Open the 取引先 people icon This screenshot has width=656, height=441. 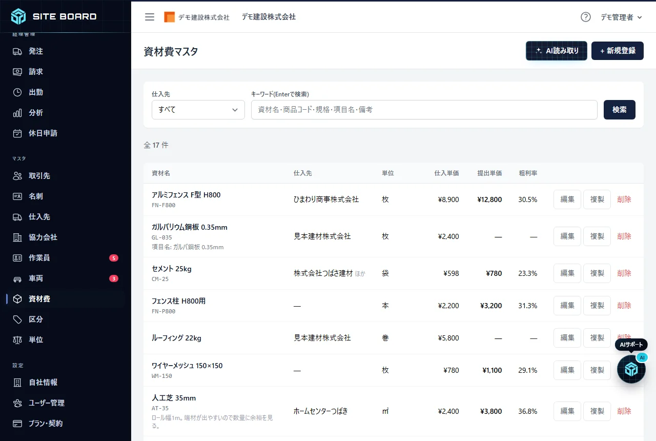tap(17, 176)
